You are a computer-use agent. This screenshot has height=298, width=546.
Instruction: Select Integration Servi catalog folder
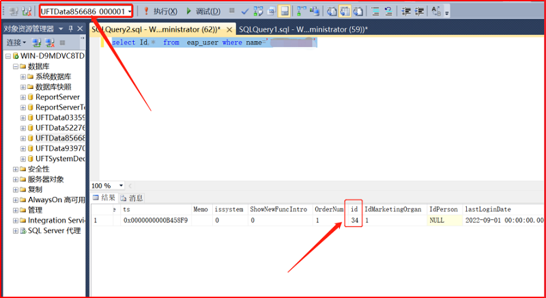pyautogui.click(x=56, y=220)
